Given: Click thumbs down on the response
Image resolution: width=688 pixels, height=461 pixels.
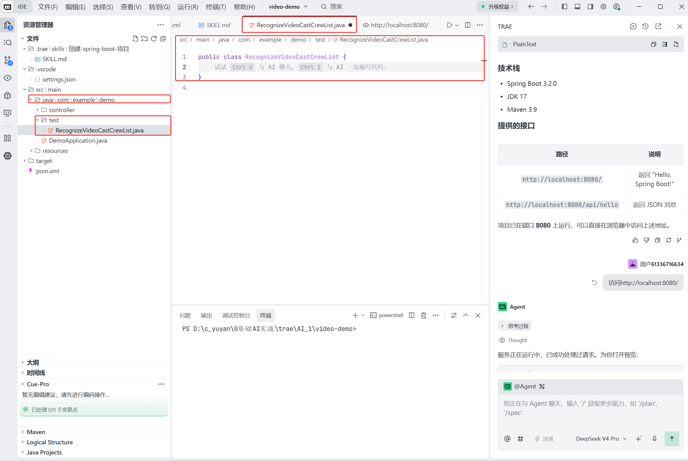Looking at the screenshot, I should tap(646, 240).
